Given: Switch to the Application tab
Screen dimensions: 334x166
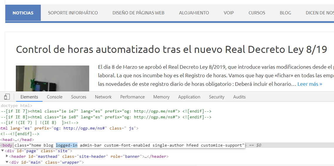Looking at the screenshot, I should point(189,97).
